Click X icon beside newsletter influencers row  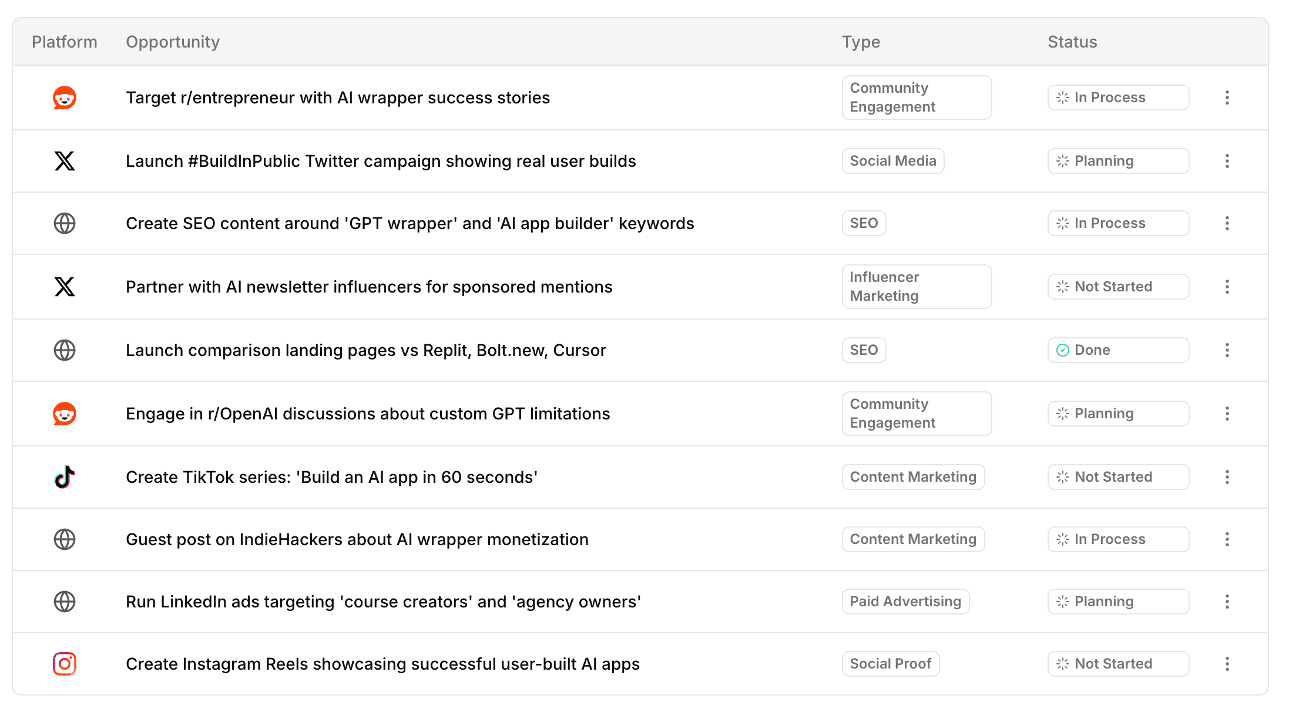point(65,287)
